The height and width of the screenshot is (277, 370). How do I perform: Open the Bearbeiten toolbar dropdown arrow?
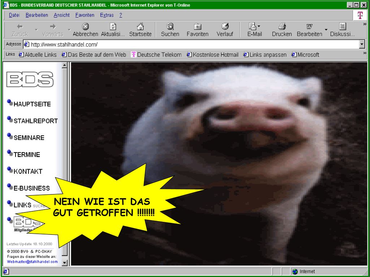(x=326, y=30)
